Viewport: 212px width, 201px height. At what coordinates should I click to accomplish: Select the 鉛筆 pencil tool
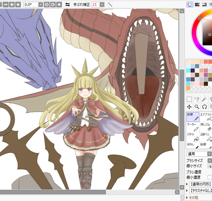click(x=193, y=117)
